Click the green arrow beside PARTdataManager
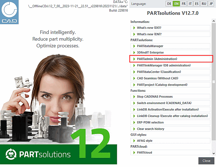Viewport: 216px width, 167px height. 134,46
